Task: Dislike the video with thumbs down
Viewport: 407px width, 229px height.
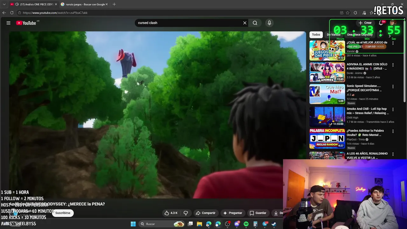Action: (186, 213)
